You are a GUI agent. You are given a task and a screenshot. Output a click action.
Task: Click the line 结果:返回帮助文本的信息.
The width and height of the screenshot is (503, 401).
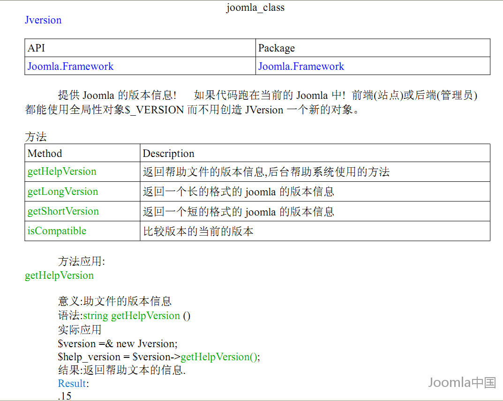(x=121, y=370)
